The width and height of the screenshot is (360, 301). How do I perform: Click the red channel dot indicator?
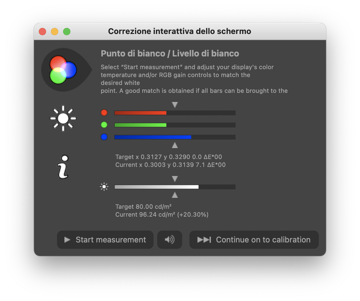point(104,112)
